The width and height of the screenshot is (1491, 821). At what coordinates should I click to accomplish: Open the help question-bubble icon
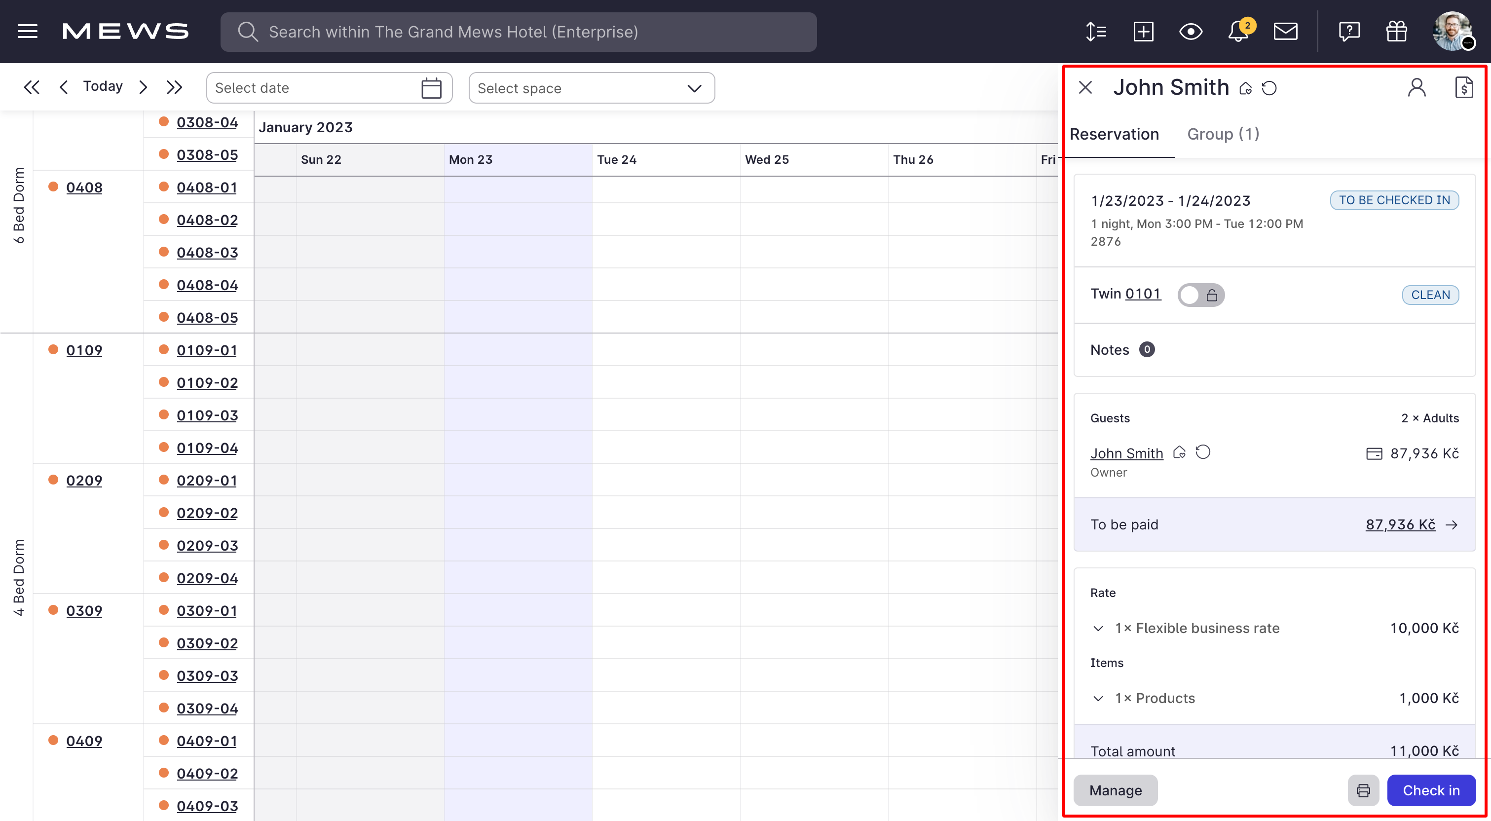pos(1349,32)
